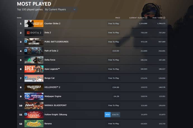193x128 pixels.
Task: Open the Path of Exile 2 thumbnail
Action: 34,51
